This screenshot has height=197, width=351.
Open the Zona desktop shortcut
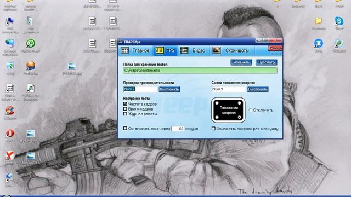tap(318, 45)
